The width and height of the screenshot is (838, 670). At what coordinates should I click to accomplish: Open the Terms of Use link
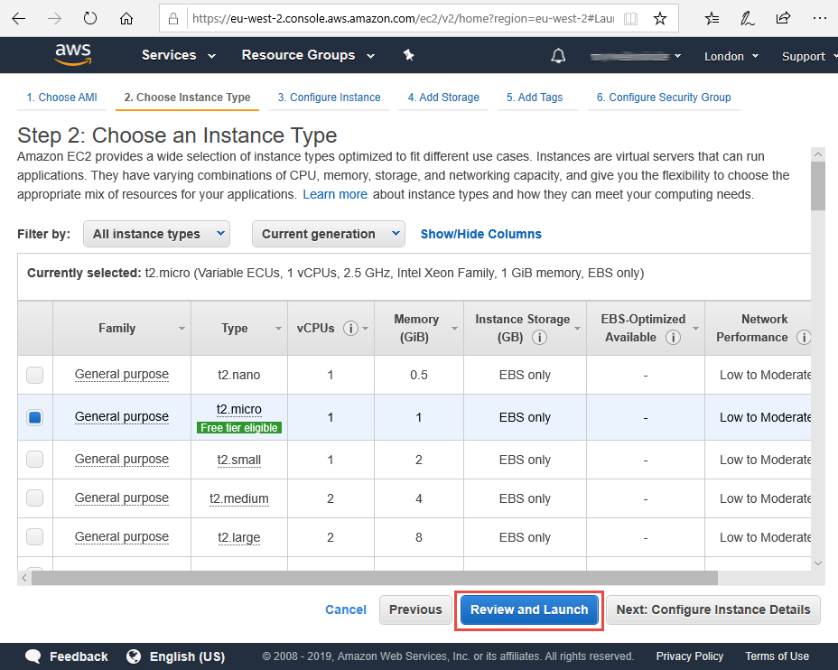point(777,656)
